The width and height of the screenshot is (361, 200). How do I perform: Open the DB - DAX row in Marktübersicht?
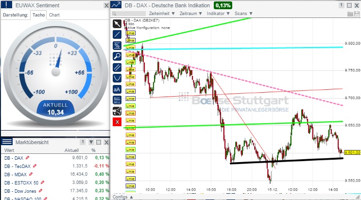point(55,158)
